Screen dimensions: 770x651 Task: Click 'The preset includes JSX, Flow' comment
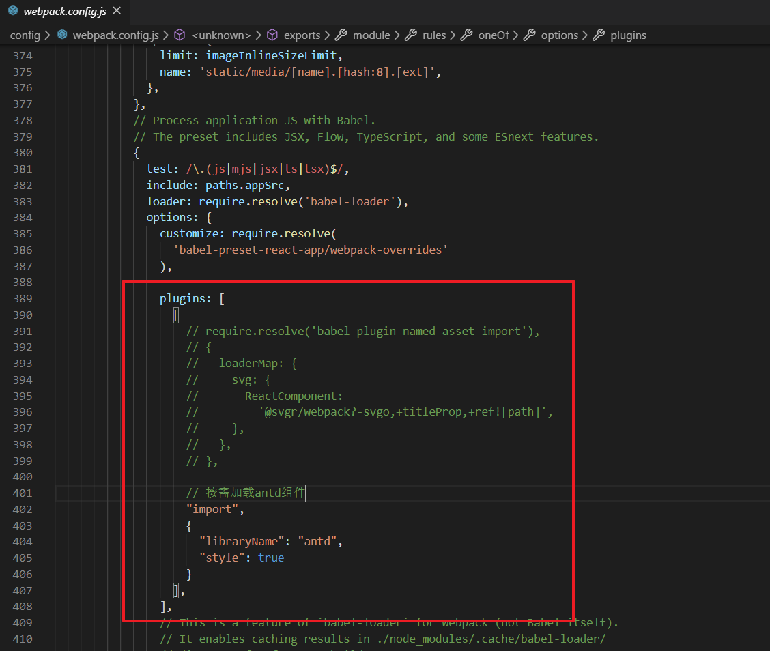(366, 136)
